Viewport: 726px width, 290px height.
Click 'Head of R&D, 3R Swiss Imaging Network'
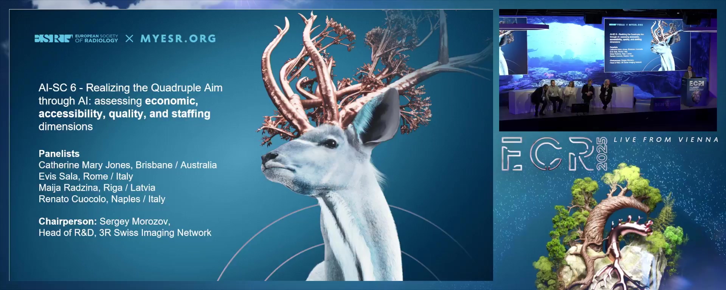[x=125, y=233]
